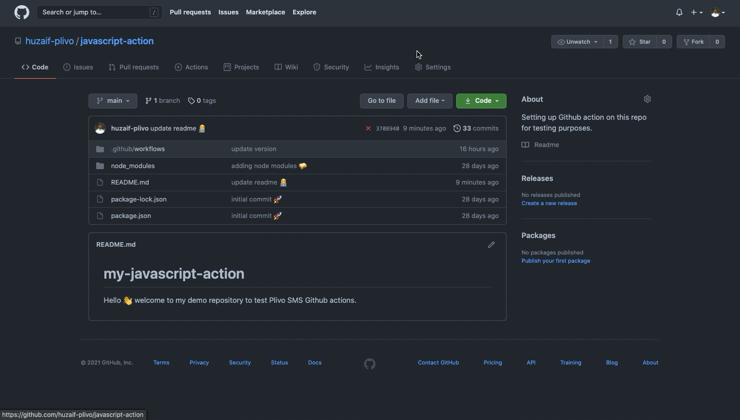Click the repository gear icon beside About

click(x=647, y=99)
